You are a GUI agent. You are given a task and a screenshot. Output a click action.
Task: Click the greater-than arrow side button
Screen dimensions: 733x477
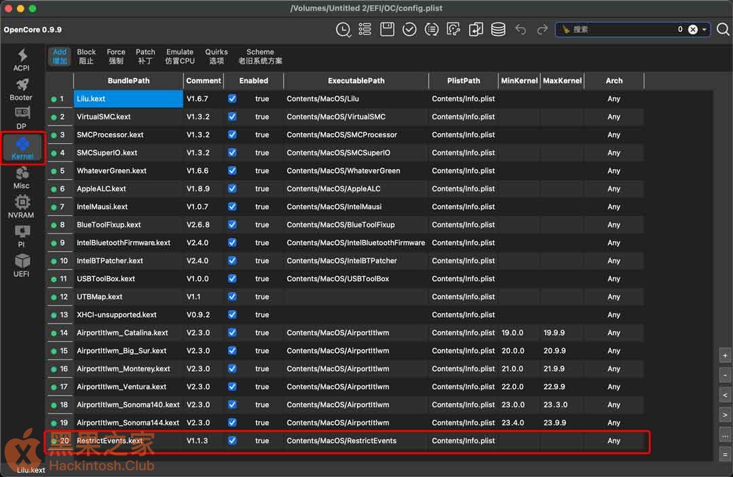725,415
